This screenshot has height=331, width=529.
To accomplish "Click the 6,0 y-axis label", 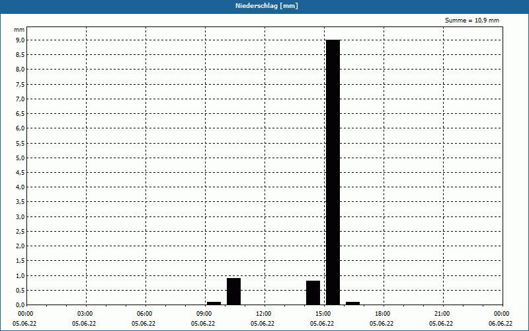I will point(20,128).
